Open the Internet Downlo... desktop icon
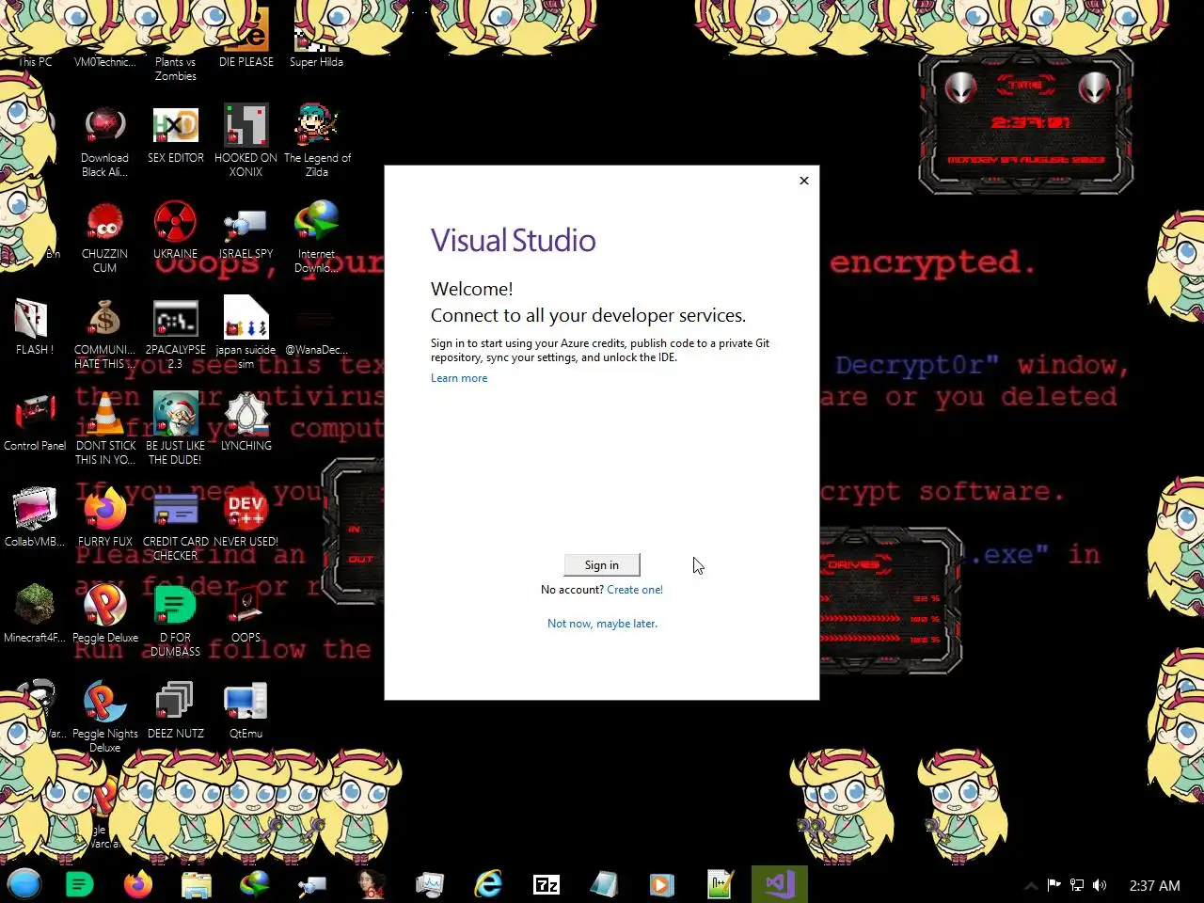 pos(316,237)
